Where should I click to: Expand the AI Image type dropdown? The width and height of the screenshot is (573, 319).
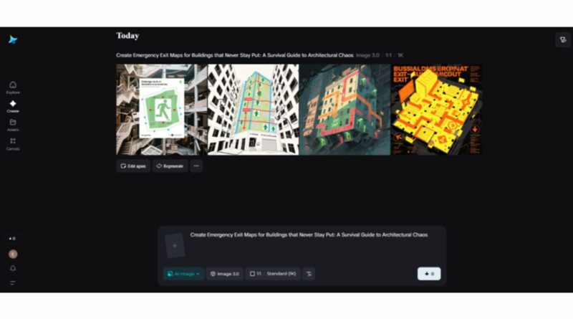pos(183,274)
